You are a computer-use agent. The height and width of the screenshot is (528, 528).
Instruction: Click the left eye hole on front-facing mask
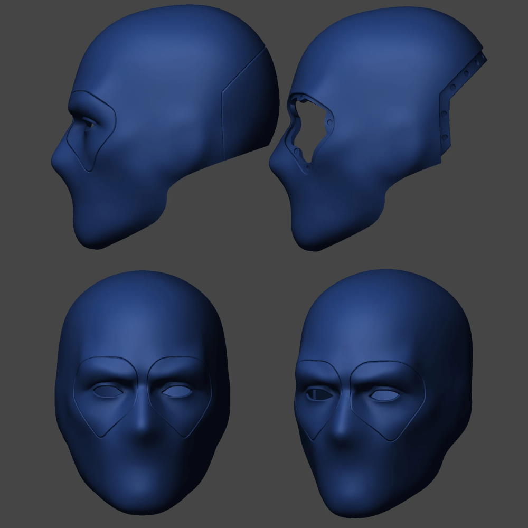point(108,392)
